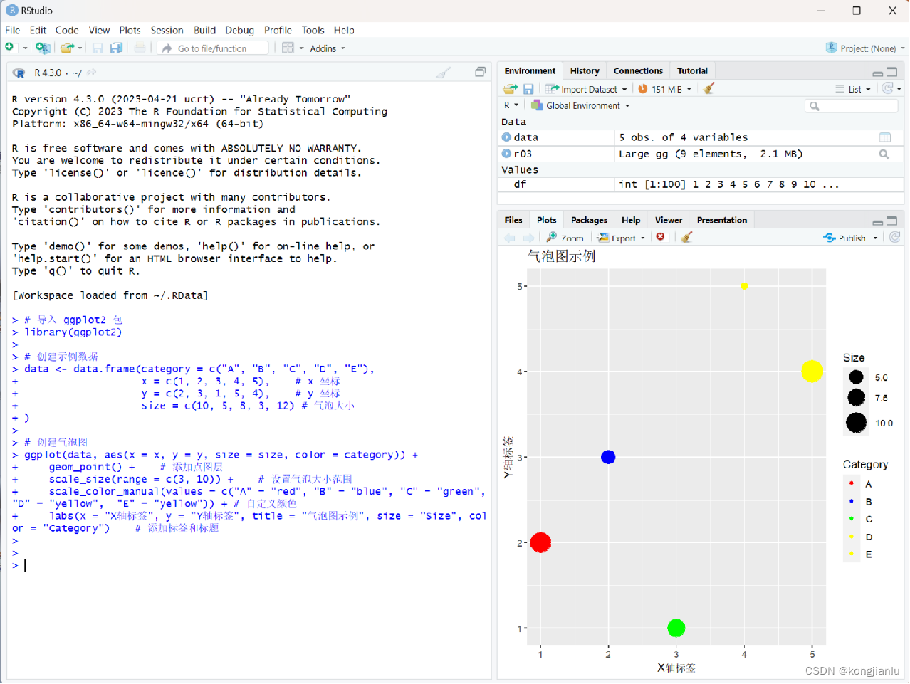
Task: Go to next plot arrow
Action: tap(528, 238)
